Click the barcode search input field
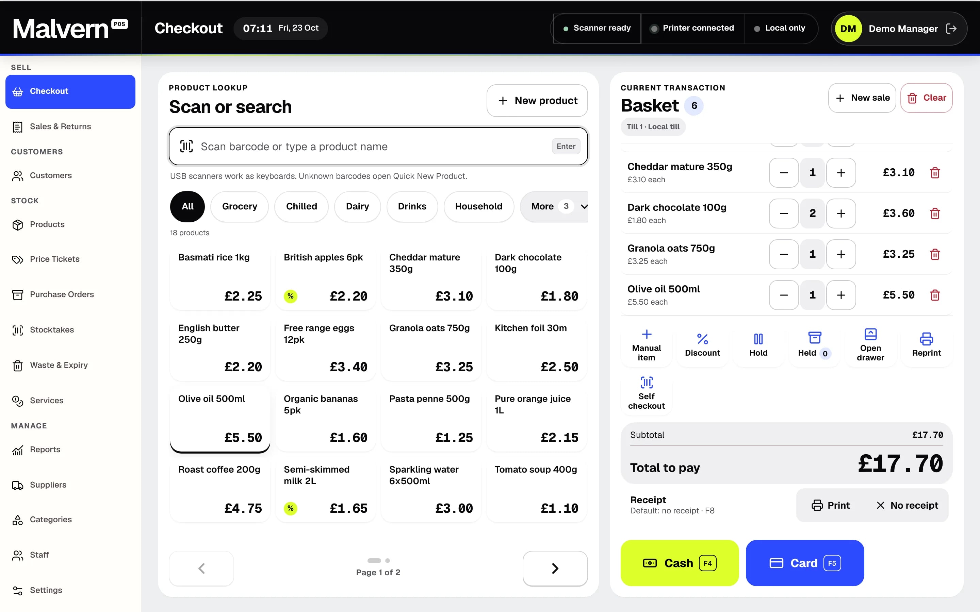The image size is (980, 612). pos(378,147)
